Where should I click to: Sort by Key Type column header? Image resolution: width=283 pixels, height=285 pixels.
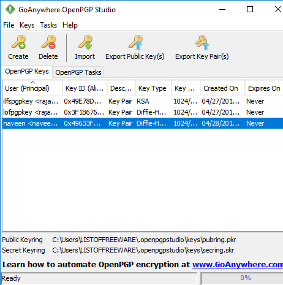pyautogui.click(x=153, y=88)
